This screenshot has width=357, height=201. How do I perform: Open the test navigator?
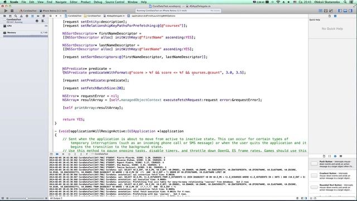[x=27, y=16]
